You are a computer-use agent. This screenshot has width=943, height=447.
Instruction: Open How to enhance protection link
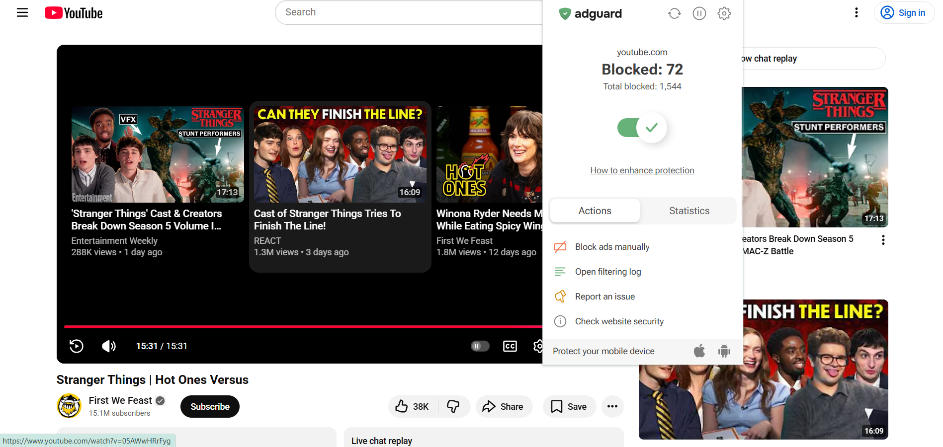pos(642,170)
